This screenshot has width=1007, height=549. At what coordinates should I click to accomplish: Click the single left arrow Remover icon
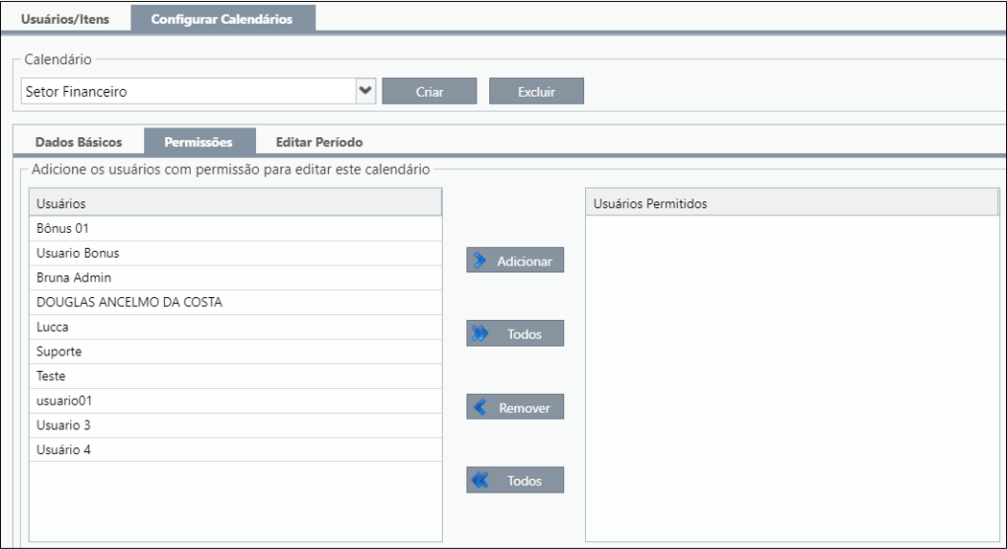pyautogui.click(x=480, y=407)
